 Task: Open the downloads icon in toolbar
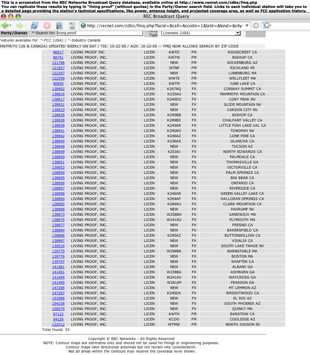[x=72, y=25]
